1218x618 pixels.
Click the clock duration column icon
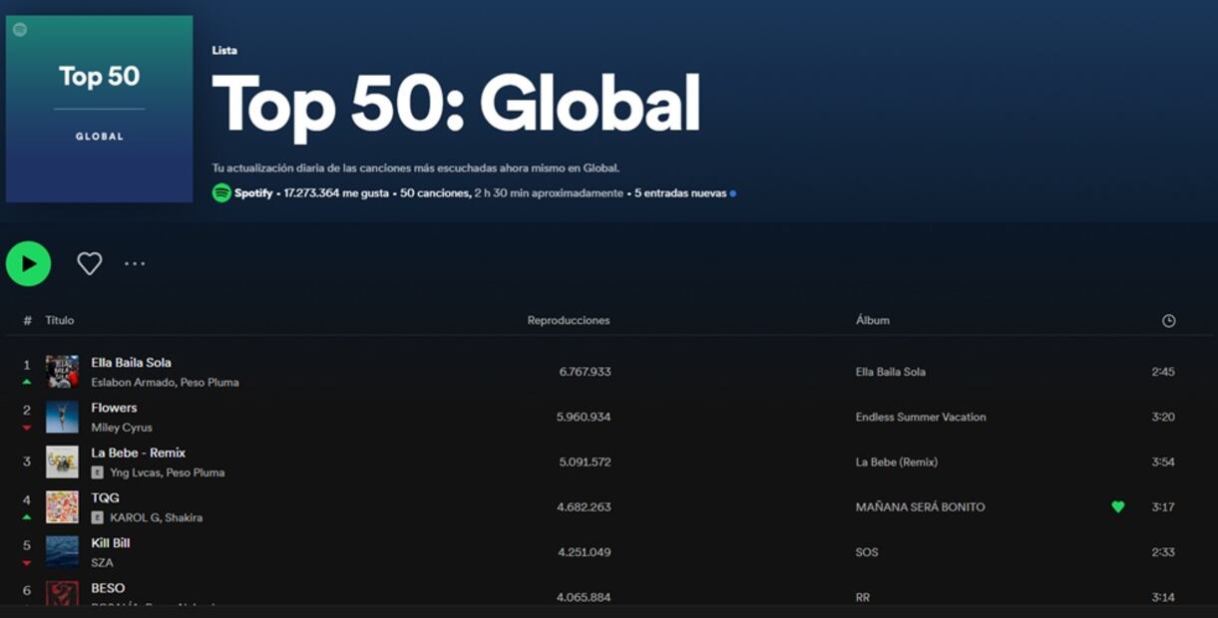(1168, 321)
